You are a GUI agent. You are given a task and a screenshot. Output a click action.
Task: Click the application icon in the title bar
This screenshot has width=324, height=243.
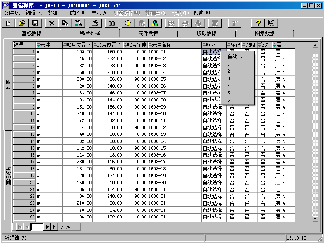coord(6,5)
